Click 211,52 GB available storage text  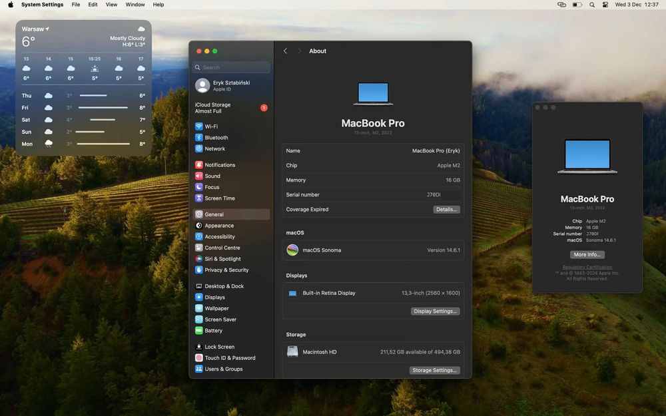(x=420, y=352)
